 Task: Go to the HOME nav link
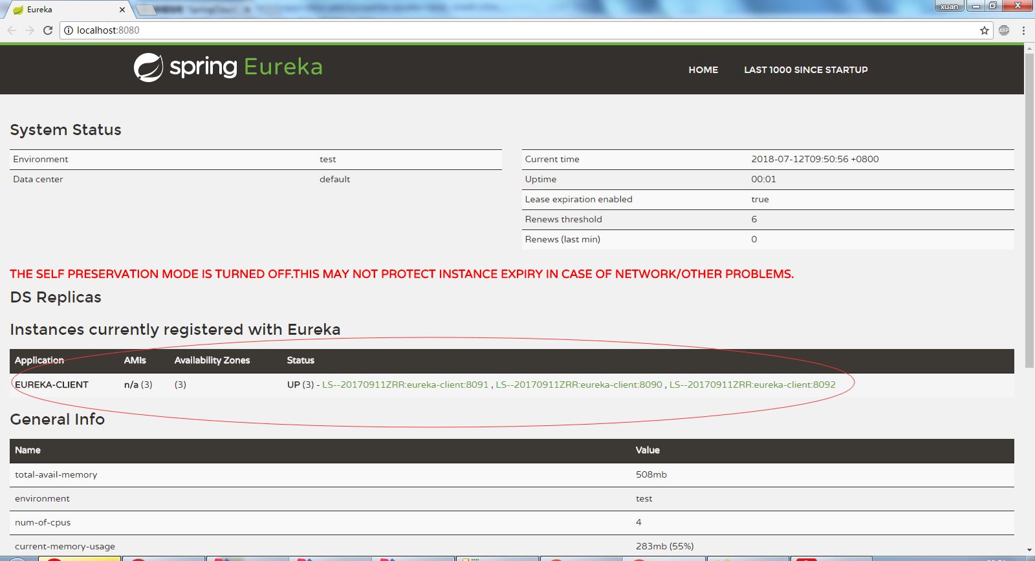(703, 70)
